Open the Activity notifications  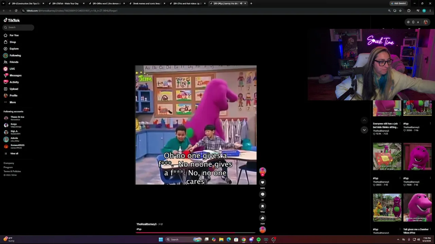tap(11, 82)
